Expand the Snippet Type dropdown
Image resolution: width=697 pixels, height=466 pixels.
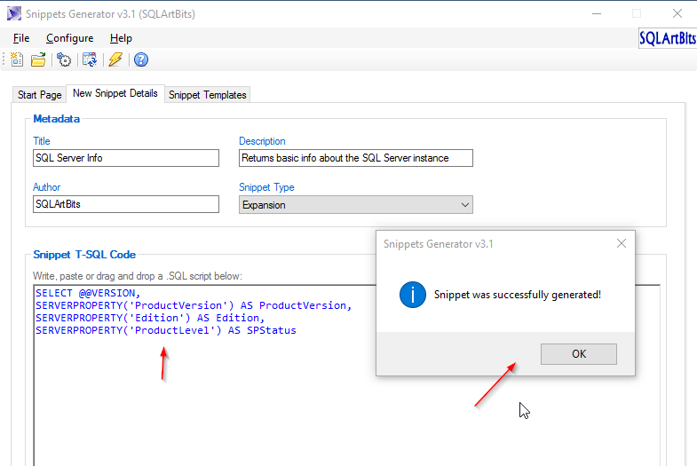[465, 205]
